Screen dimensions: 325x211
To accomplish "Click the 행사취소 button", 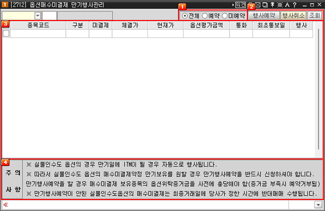I will (x=292, y=15).
